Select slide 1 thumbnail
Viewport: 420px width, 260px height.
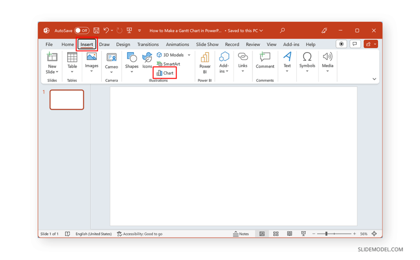click(67, 99)
